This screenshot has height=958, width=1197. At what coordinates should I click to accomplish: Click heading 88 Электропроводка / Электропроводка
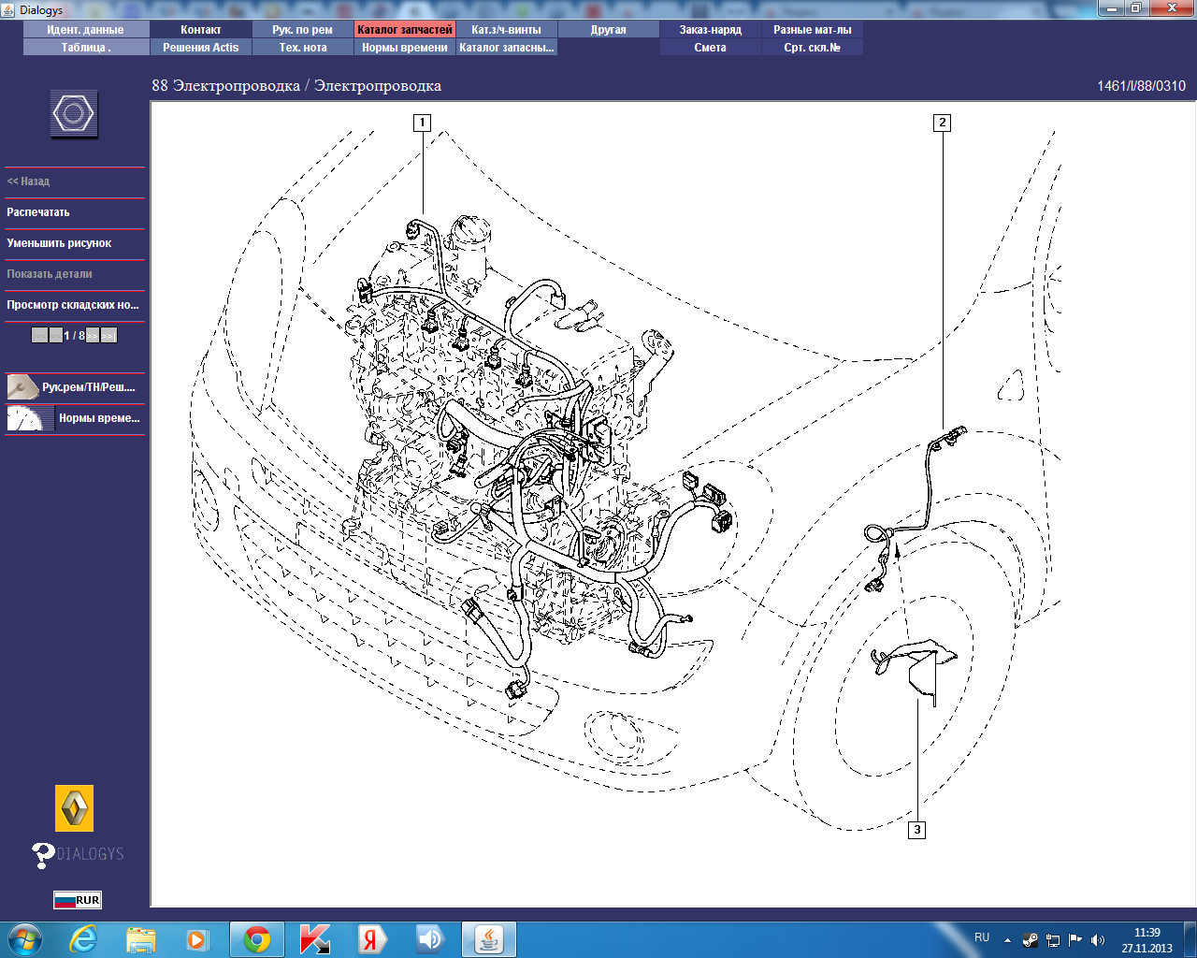click(x=296, y=86)
